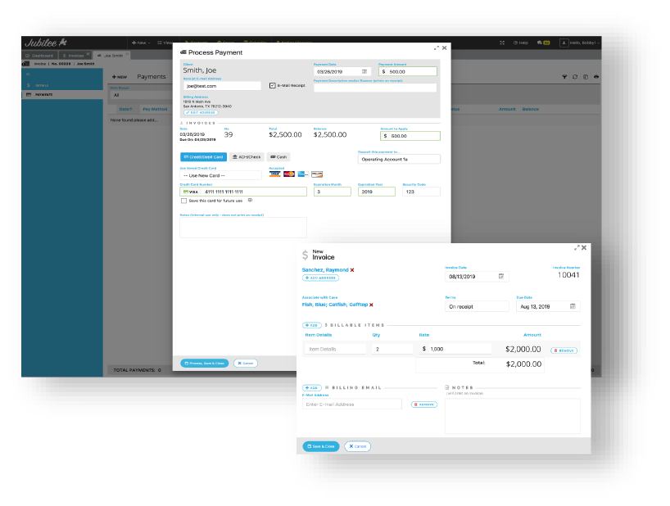670x506 pixels.
Task: Open the Due Date calendar icon
Action: click(573, 306)
